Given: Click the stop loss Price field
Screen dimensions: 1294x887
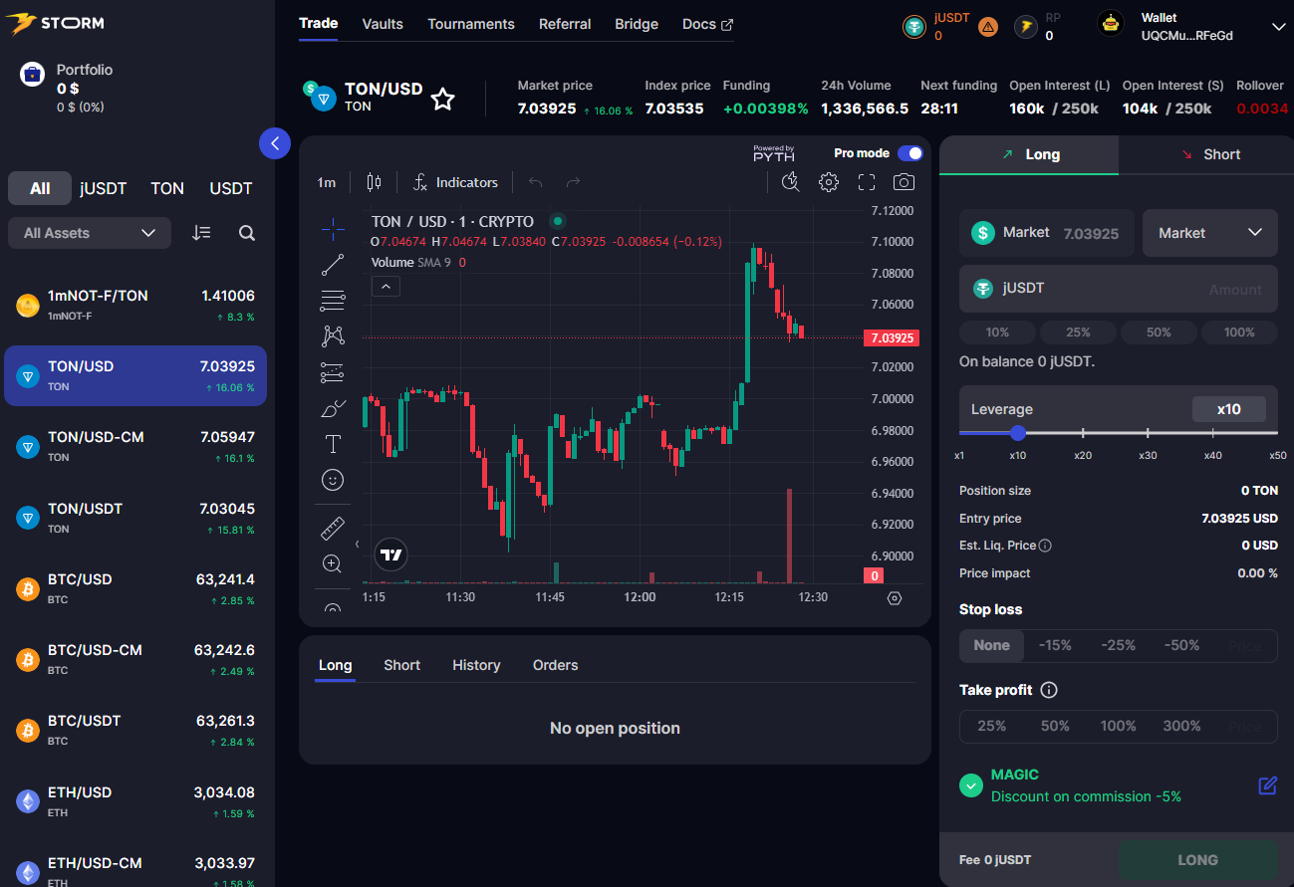Looking at the screenshot, I should [1245, 645].
